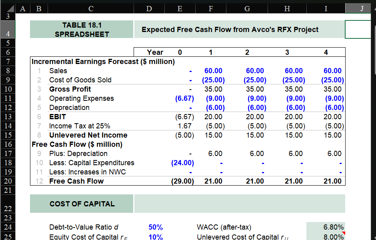Select the Equity Cost of Capital value 10%
Viewport: 376px width, 240px height.
[x=156, y=236]
